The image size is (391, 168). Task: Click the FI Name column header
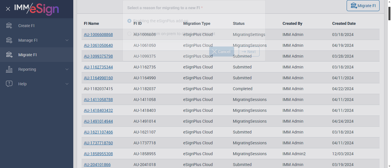[x=91, y=23]
